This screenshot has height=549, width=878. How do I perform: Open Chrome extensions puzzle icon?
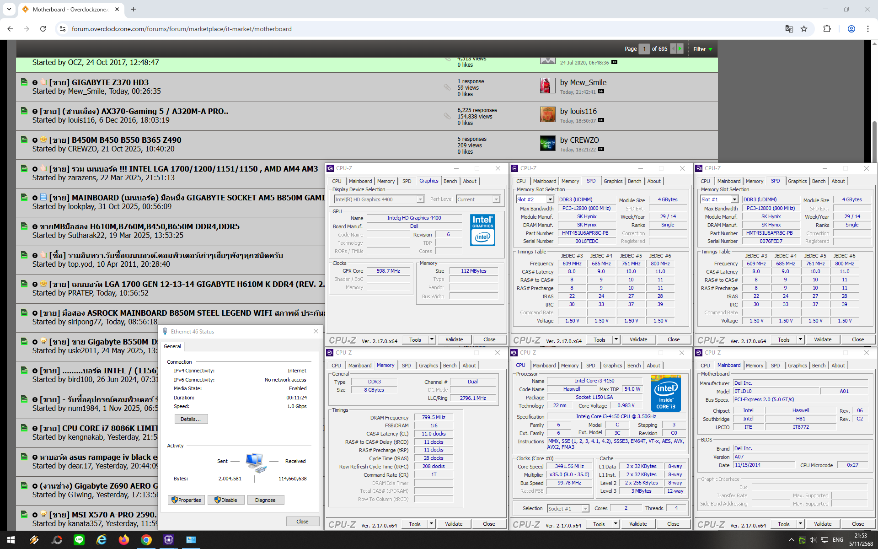click(827, 29)
